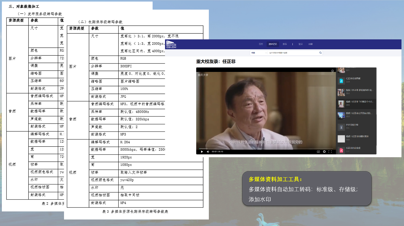The width and height of the screenshot is (404, 226).
Task: Click caption line 多媒体资料自动加工转码
Action: point(303,189)
